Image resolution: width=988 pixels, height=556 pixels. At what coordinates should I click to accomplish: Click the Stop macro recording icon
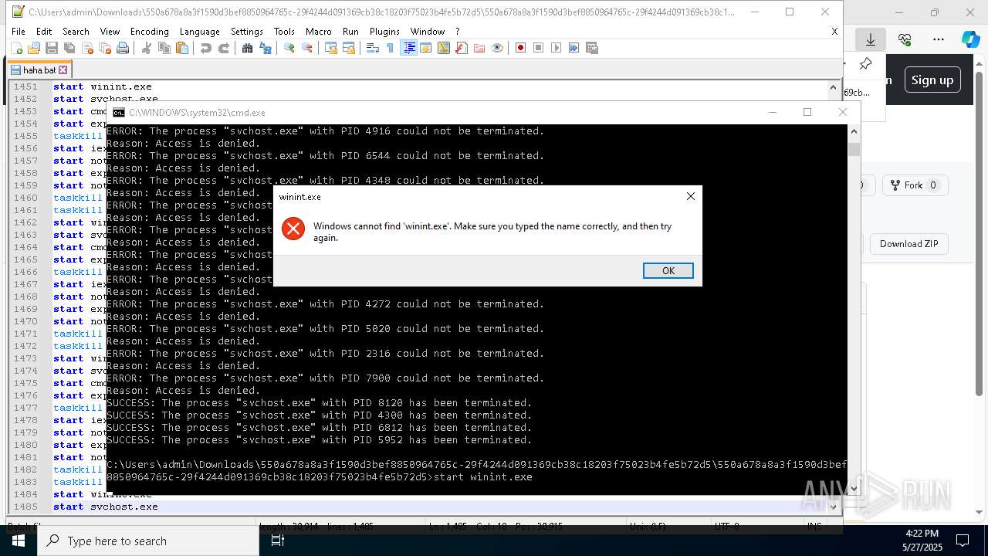[x=538, y=48]
